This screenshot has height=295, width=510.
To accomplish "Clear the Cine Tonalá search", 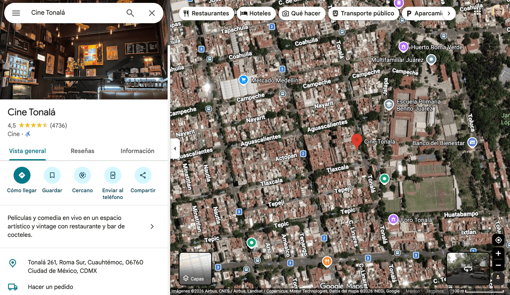I will pos(152,13).
